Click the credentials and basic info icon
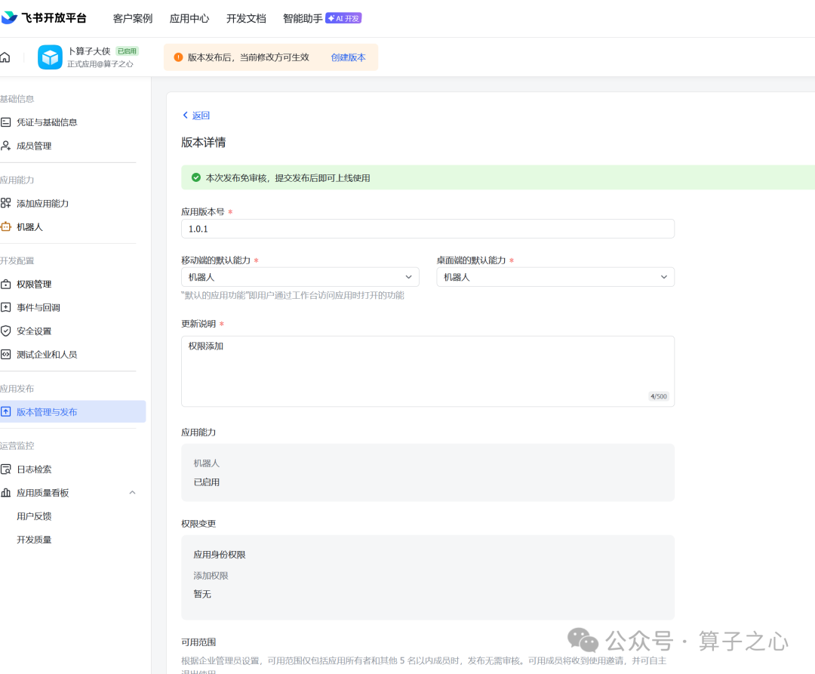815x674 pixels. 6,122
